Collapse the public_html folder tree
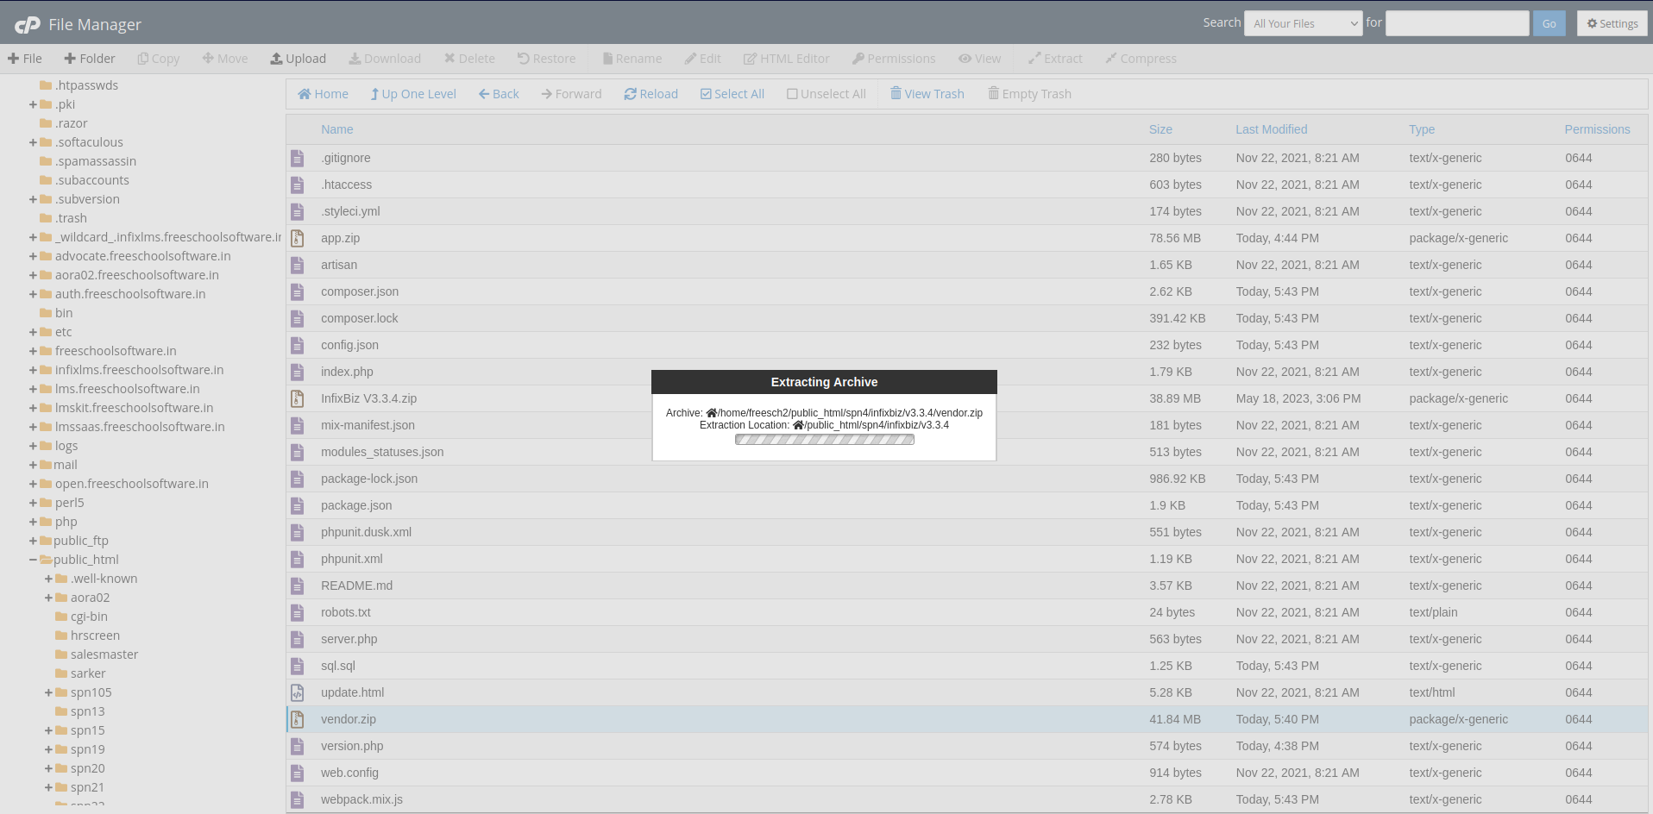 33,560
